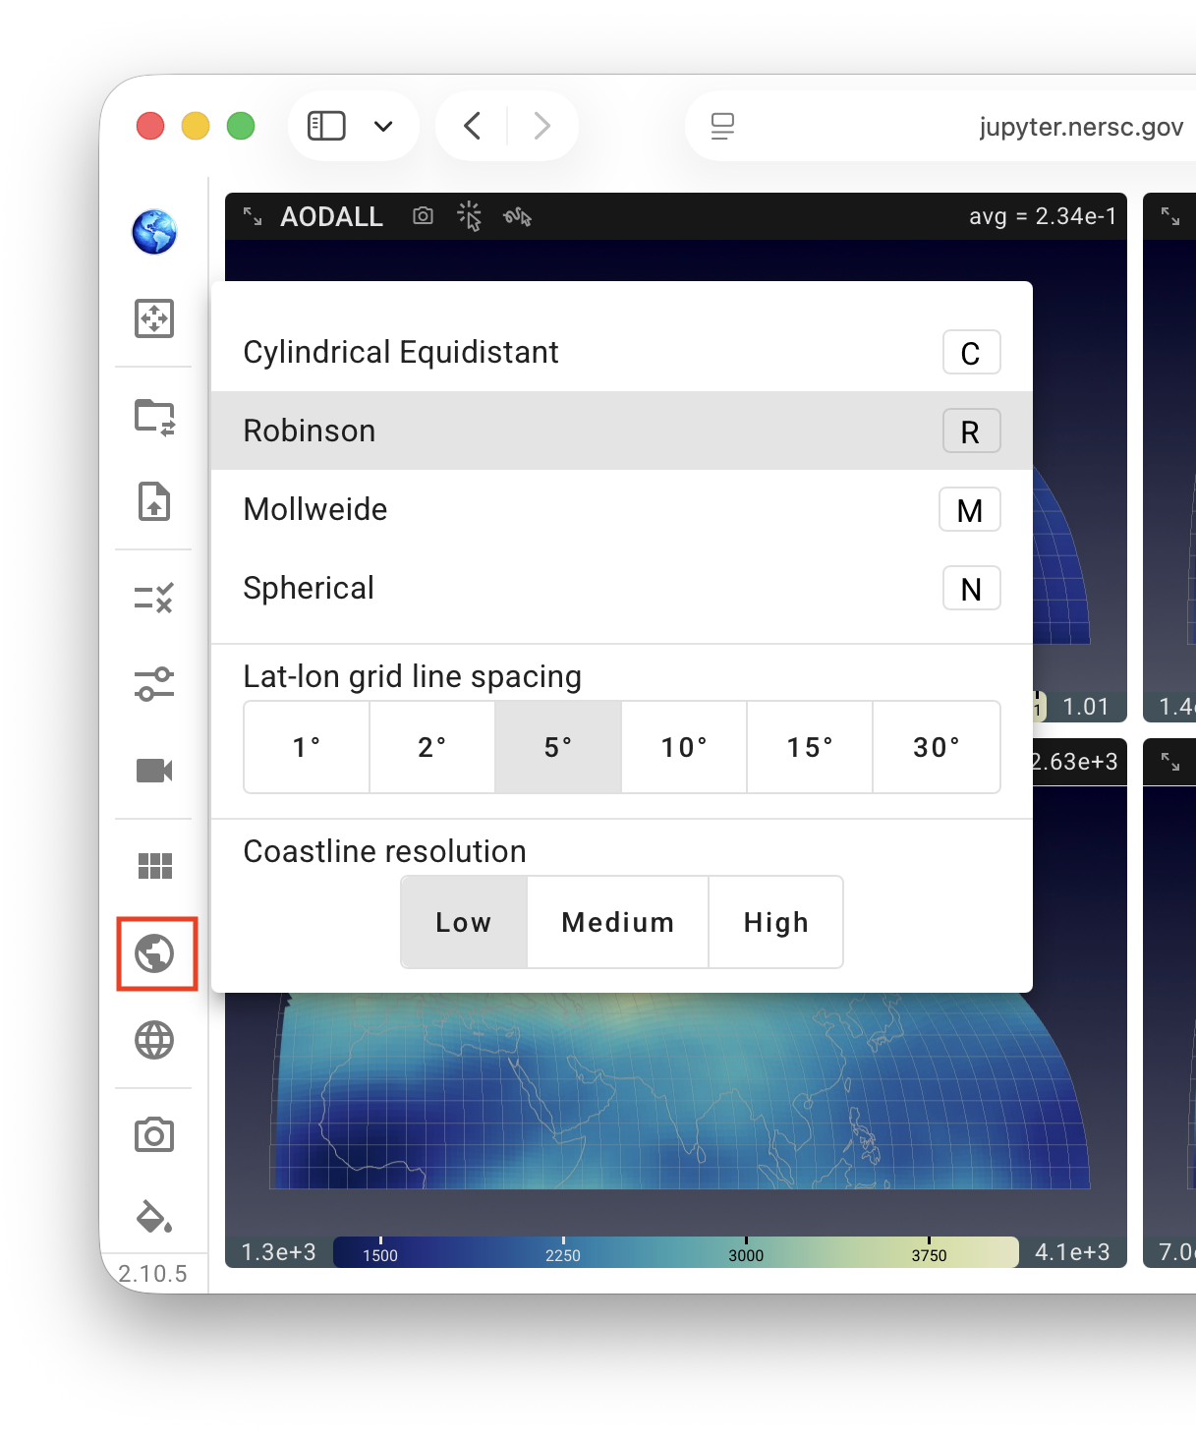Select Mollweide projection
This screenshot has height=1439, width=1196.
point(622,509)
